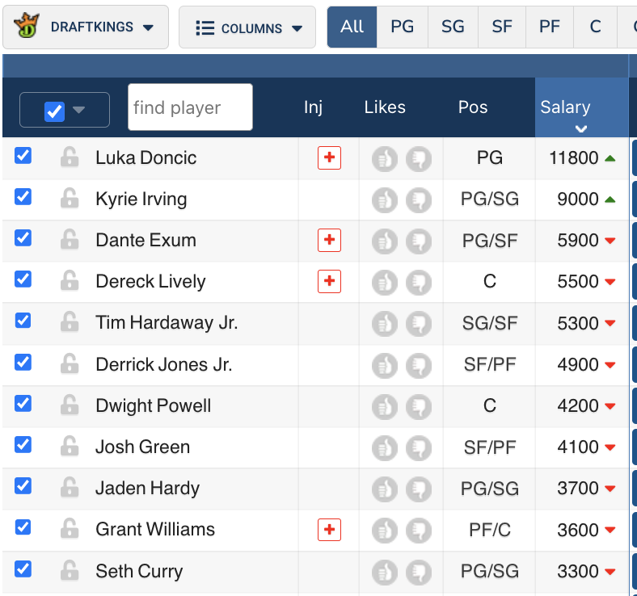The image size is (637, 596).
Task: Toggle Derrick Jones Jr. checkbox
Action: tap(23, 362)
